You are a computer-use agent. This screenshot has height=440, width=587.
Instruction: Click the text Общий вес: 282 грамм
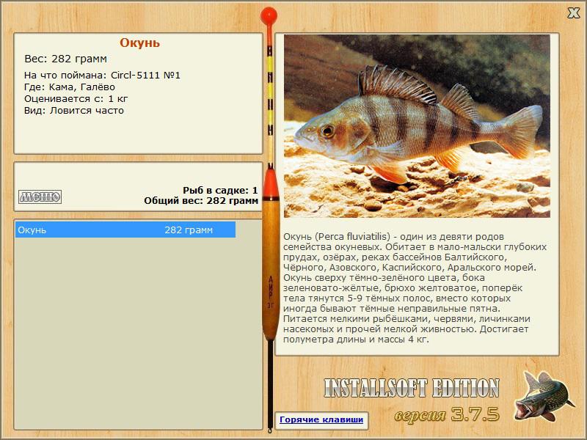click(201, 200)
